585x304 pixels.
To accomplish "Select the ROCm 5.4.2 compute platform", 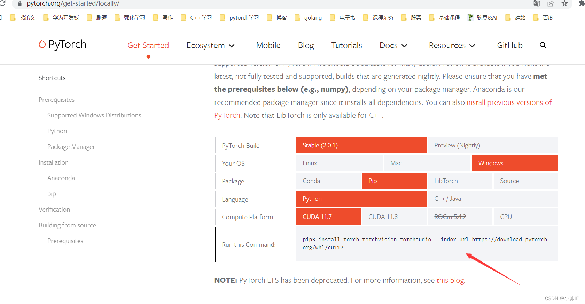I will pyautogui.click(x=460, y=216).
